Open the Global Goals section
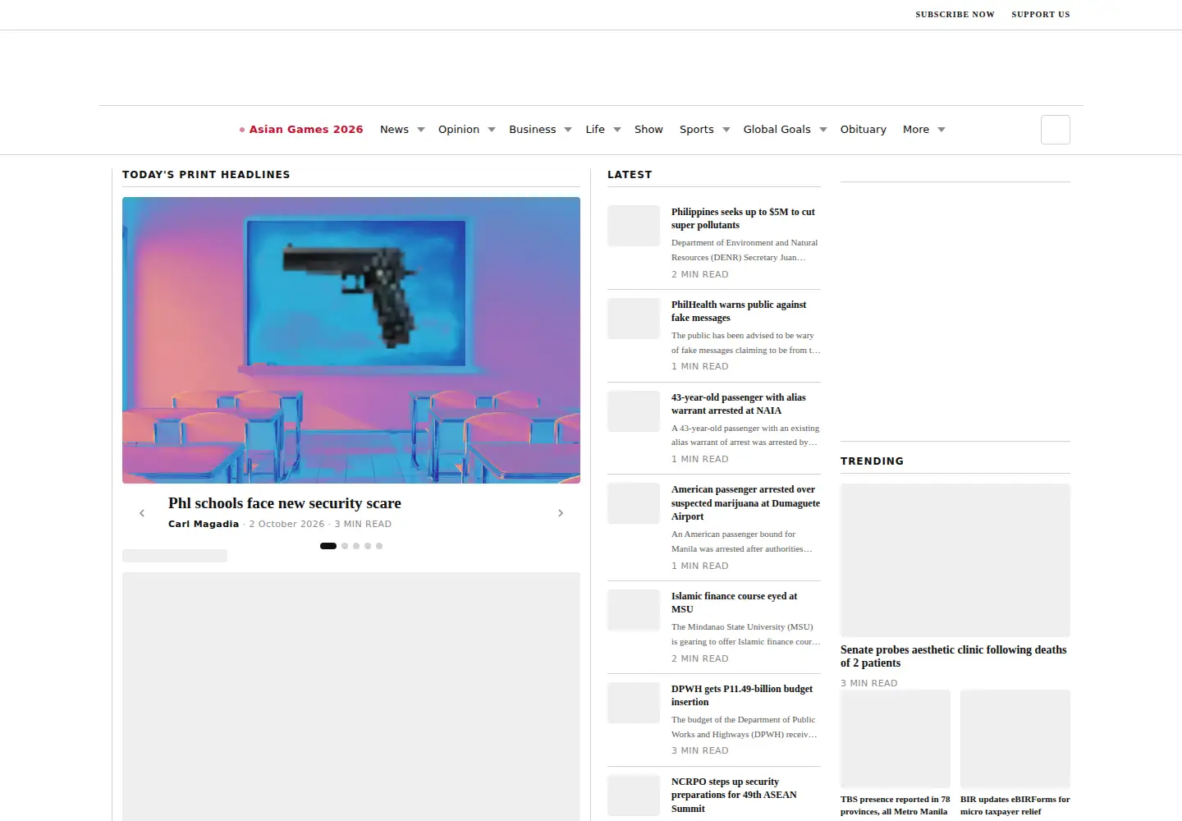Viewport: 1182px width, 821px height. pos(777,130)
